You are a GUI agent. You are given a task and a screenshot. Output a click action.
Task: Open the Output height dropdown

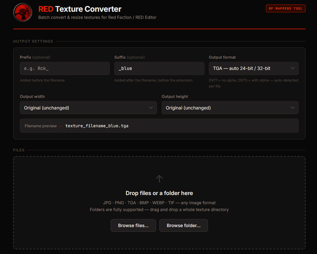coord(230,108)
